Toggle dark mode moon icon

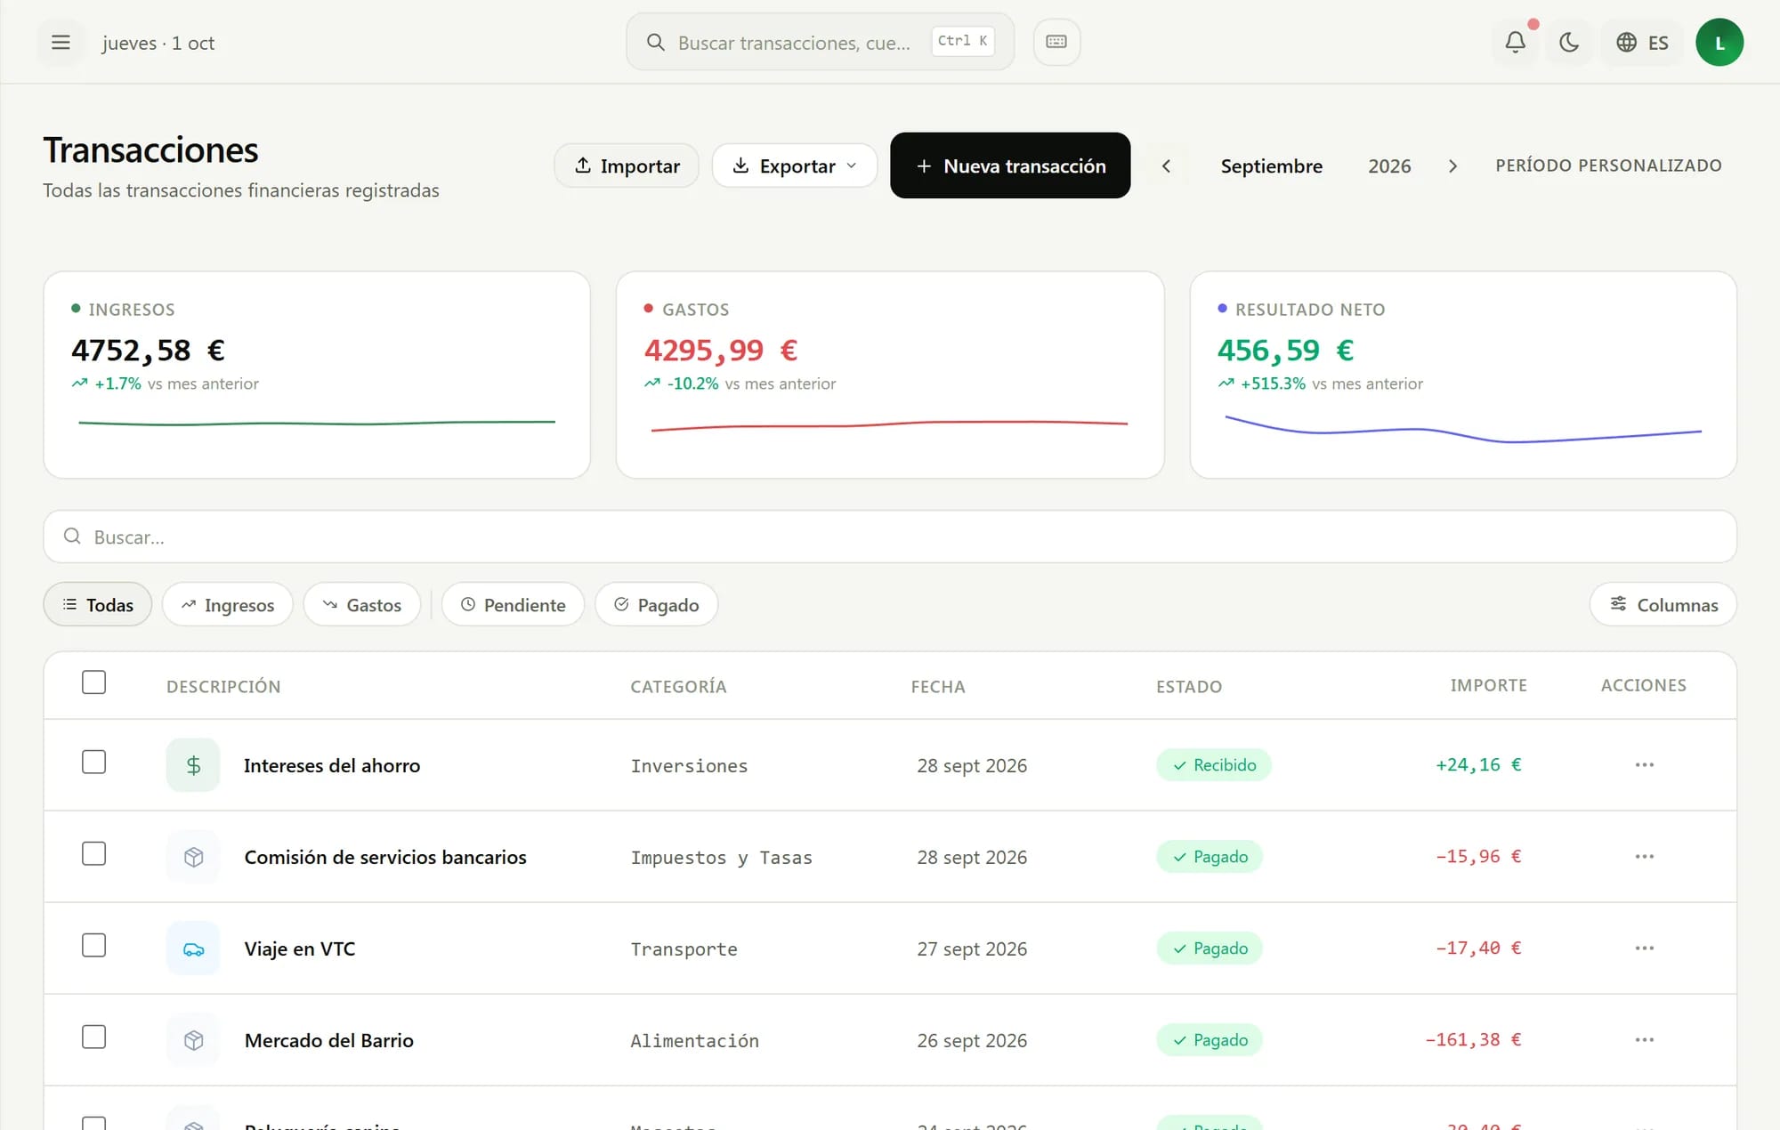pyautogui.click(x=1569, y=42)
